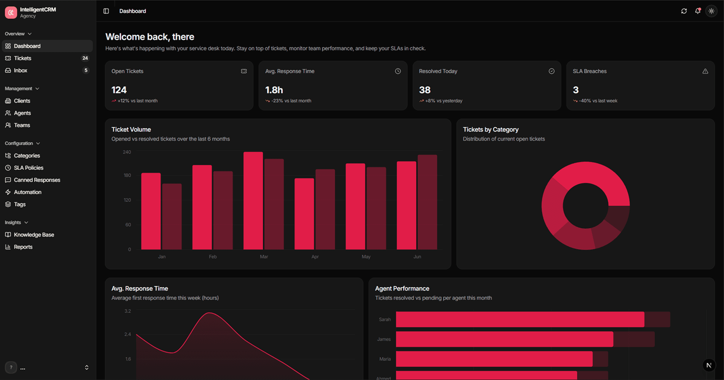
Task: Open the user menu up-down chevron
Action: click(x=87, y=367)
